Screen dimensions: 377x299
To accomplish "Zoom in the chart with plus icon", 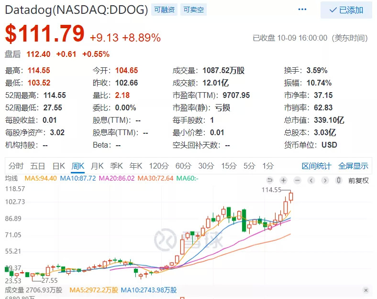I will click(x=284, y=180).
